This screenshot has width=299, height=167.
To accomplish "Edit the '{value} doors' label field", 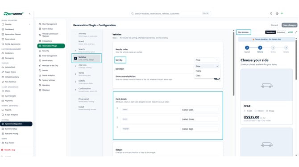I will click(x=199, y=119).
